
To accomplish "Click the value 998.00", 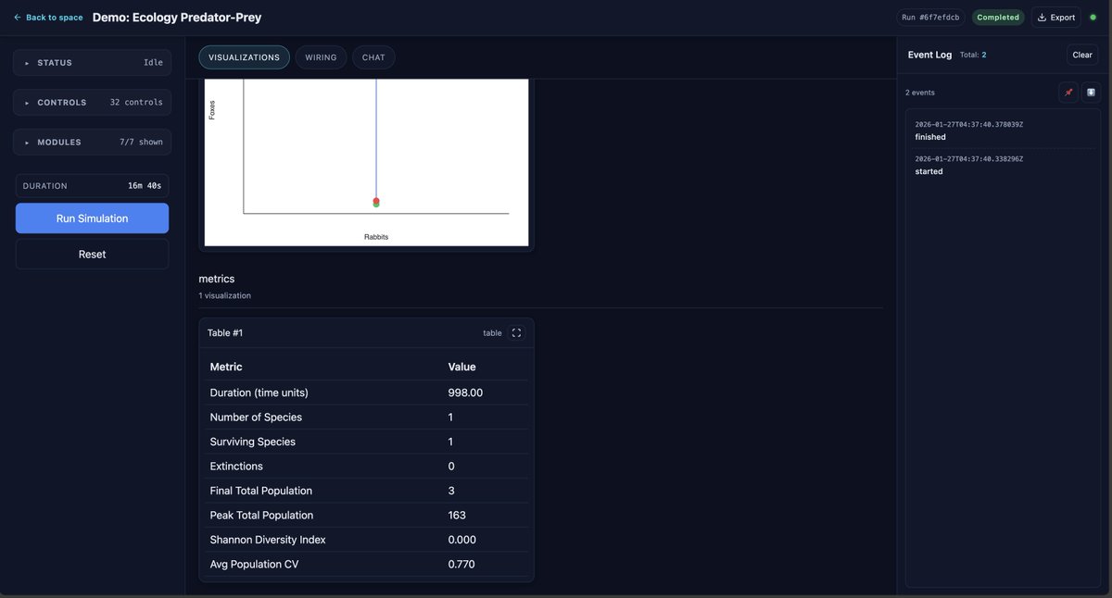I will coord(465,392).
